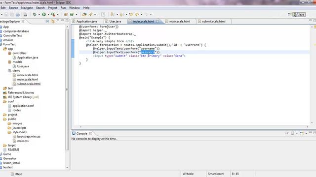The height and width of the screenshot is (177, 316).
Task: Close the Console view tab
Action: pos(90,133)
